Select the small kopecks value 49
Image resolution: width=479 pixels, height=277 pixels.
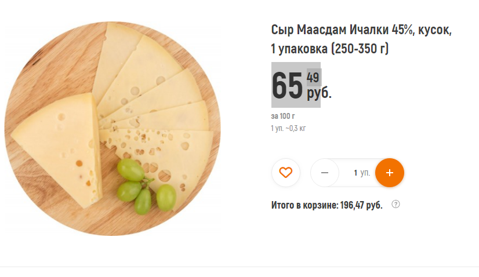click(x=313, y=78)
